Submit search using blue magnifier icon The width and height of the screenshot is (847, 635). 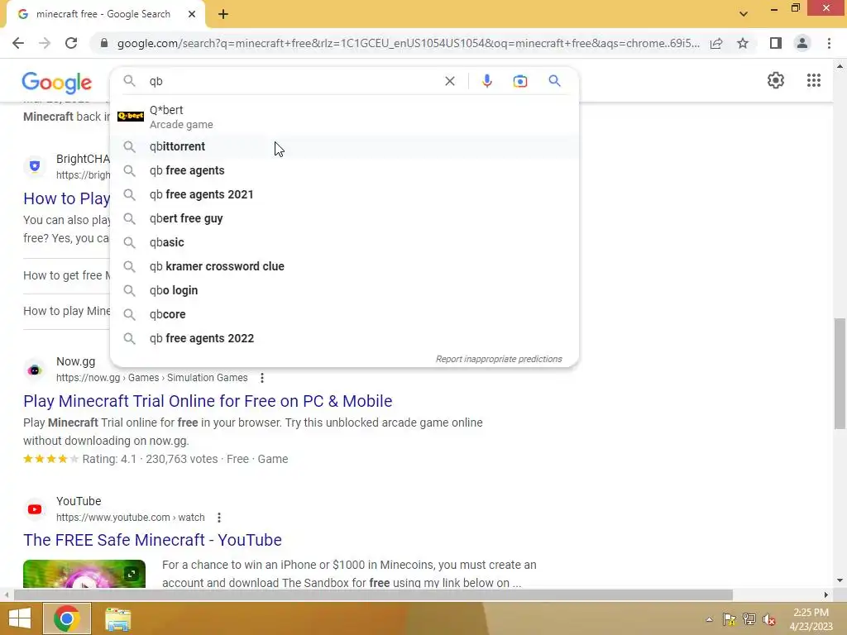pos(554,81)
